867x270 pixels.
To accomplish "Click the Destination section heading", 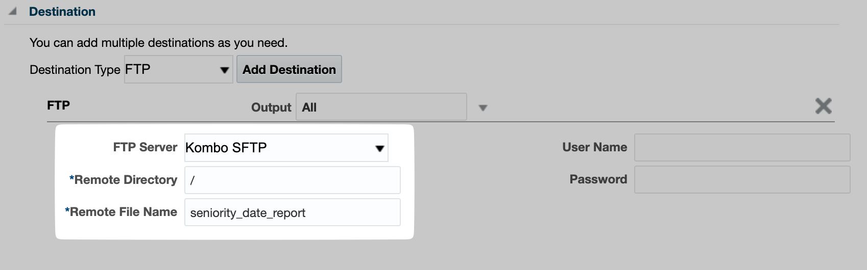I will [x=62, y=12].
